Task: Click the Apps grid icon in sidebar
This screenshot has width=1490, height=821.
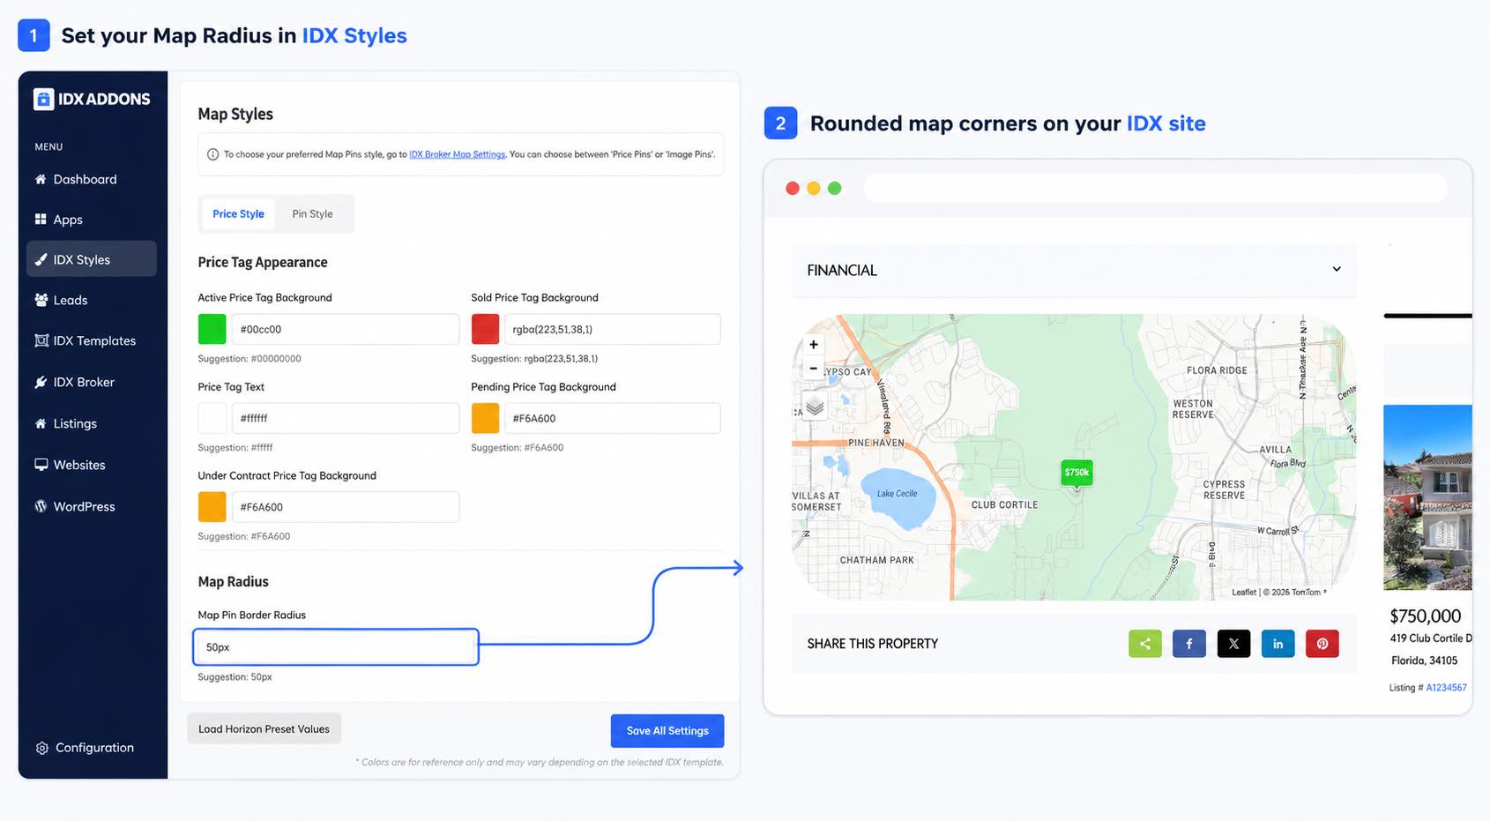Action: 41,219
